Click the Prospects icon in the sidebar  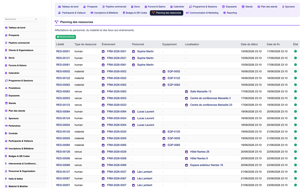click(6, 35)
